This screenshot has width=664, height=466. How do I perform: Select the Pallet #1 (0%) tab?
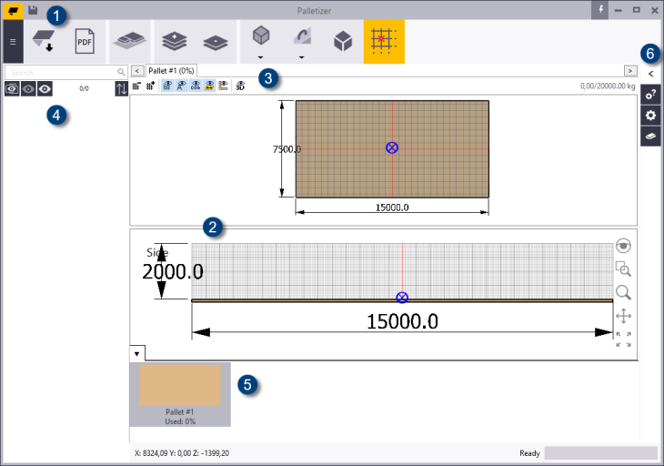click(x=171, y=71)
